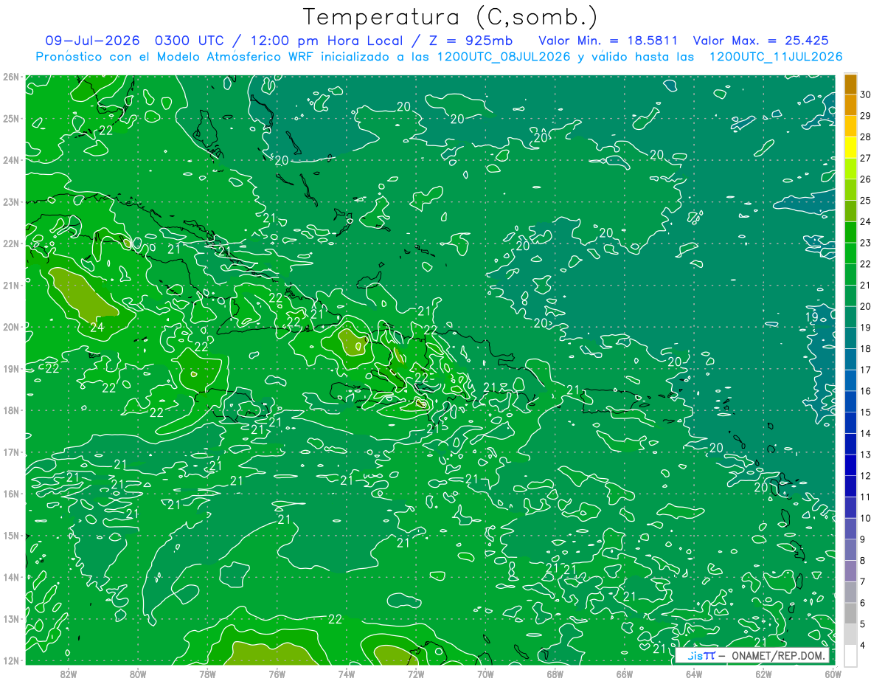
Task: Click the '24' contour label on the map
Action: click(x=97, y=328)
